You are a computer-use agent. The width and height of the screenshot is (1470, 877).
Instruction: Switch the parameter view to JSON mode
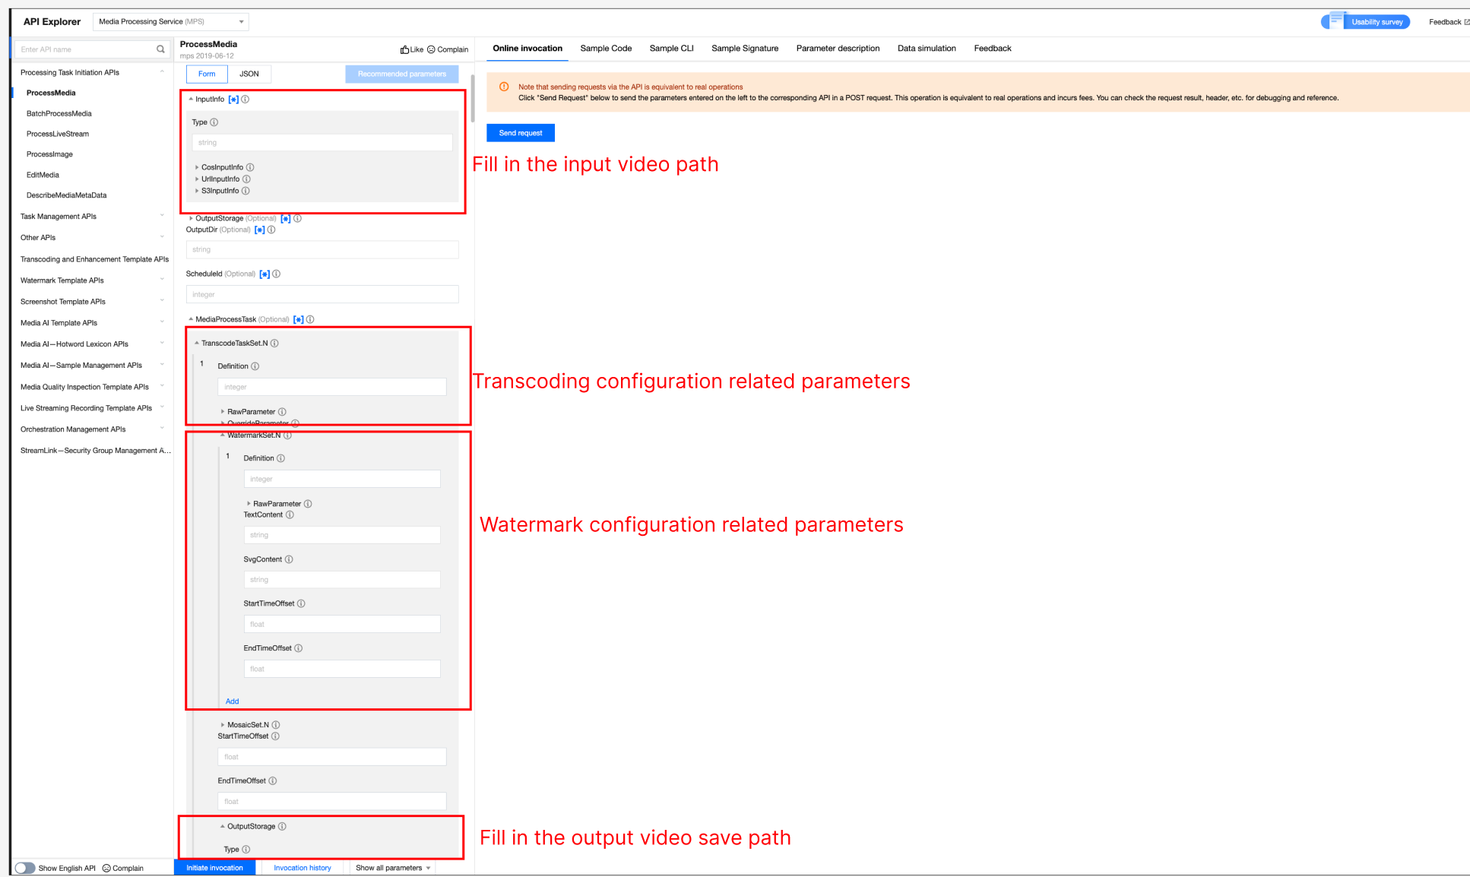coord(249,74)
